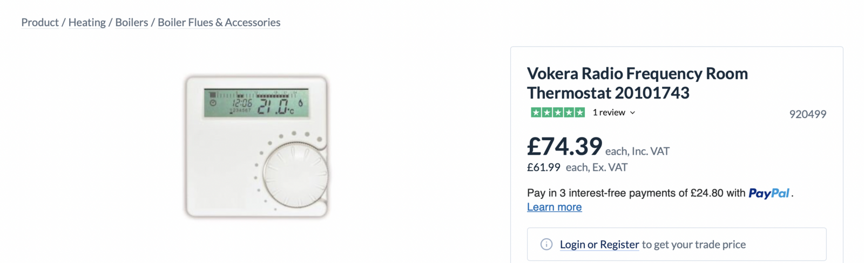Click the £74.39 Inc. VAT price
Image resolution: width=864 pixels, height=263 pixels.
(x=564, y=146)
